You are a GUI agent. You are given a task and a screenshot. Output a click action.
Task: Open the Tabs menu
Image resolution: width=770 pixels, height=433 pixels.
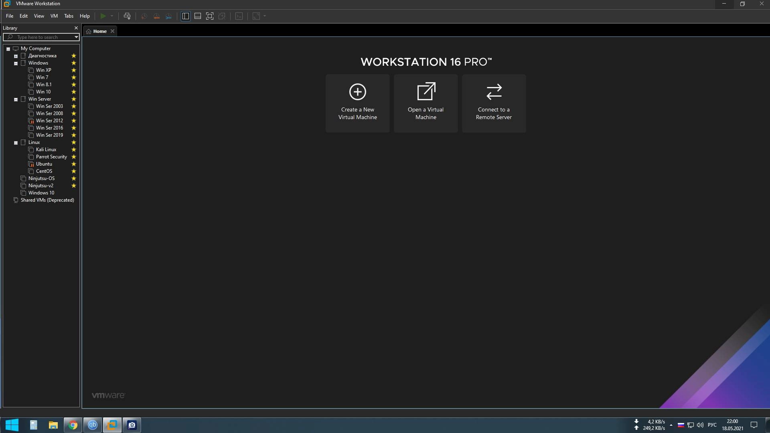coord(69,16)
